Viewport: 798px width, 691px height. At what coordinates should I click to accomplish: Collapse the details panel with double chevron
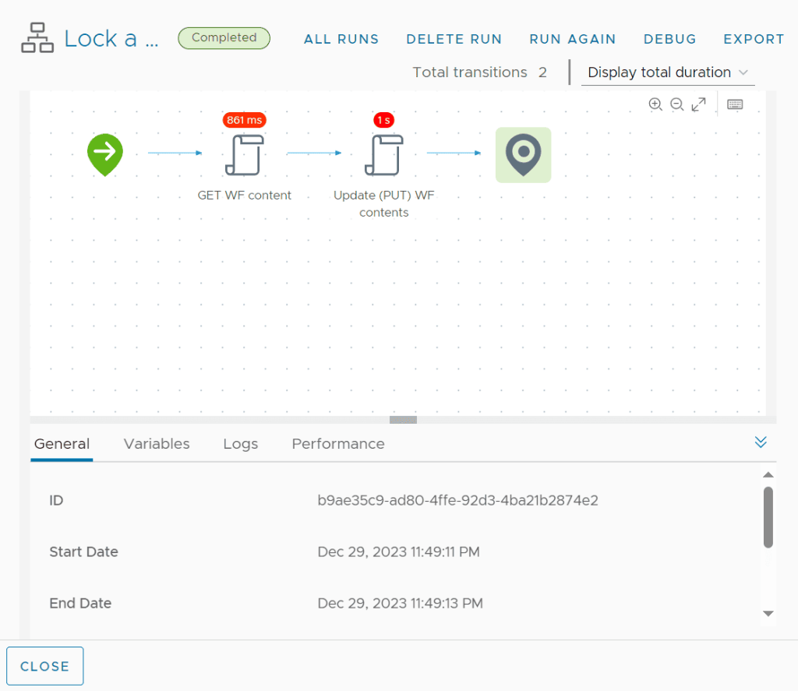coord(761,442)
